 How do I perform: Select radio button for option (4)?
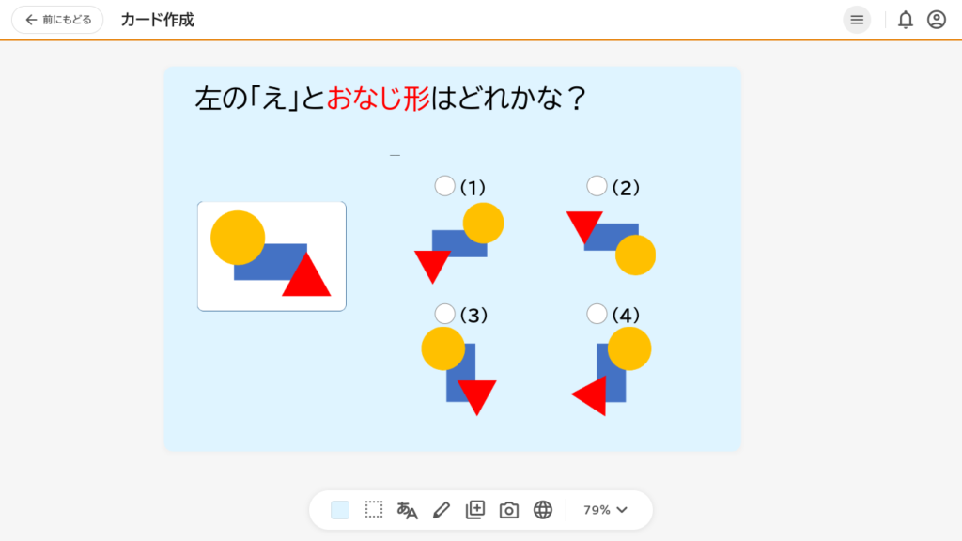[597, 314]
